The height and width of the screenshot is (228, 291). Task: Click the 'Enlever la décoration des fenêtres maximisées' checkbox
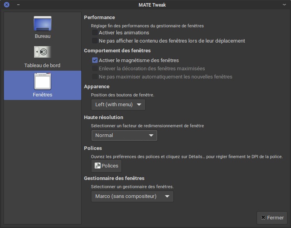(95, 69)
